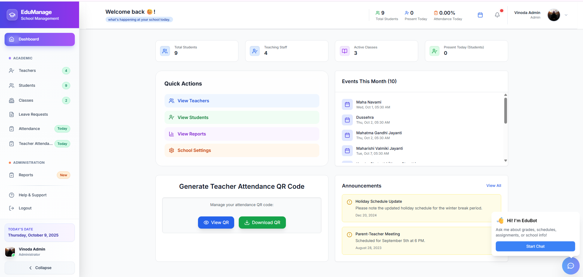Collapse the sidebar
The image size is (583, 277).
40,268
